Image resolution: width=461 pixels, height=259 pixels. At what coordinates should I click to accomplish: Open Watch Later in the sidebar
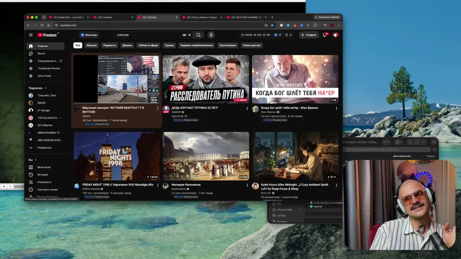(45, 190)
